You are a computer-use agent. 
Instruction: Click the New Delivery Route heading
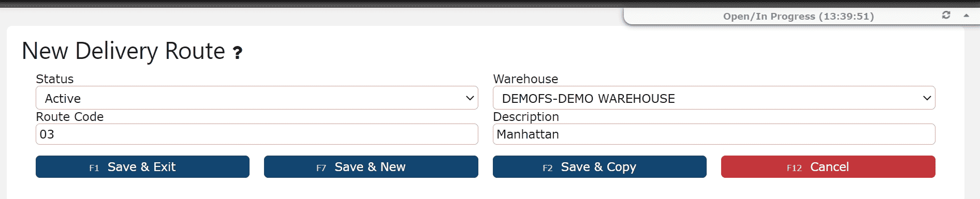point(124,51)
